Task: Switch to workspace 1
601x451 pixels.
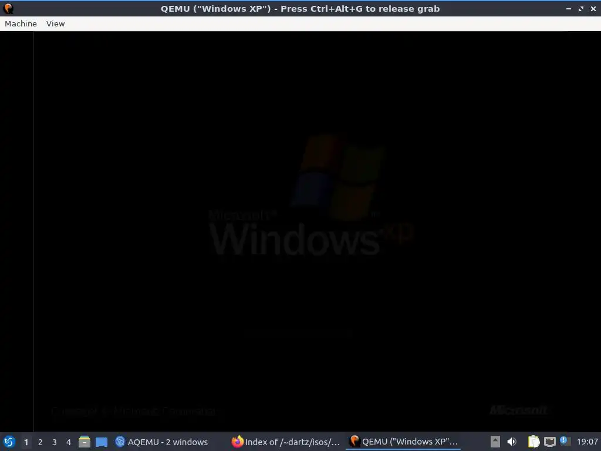Action: (26, 442)
